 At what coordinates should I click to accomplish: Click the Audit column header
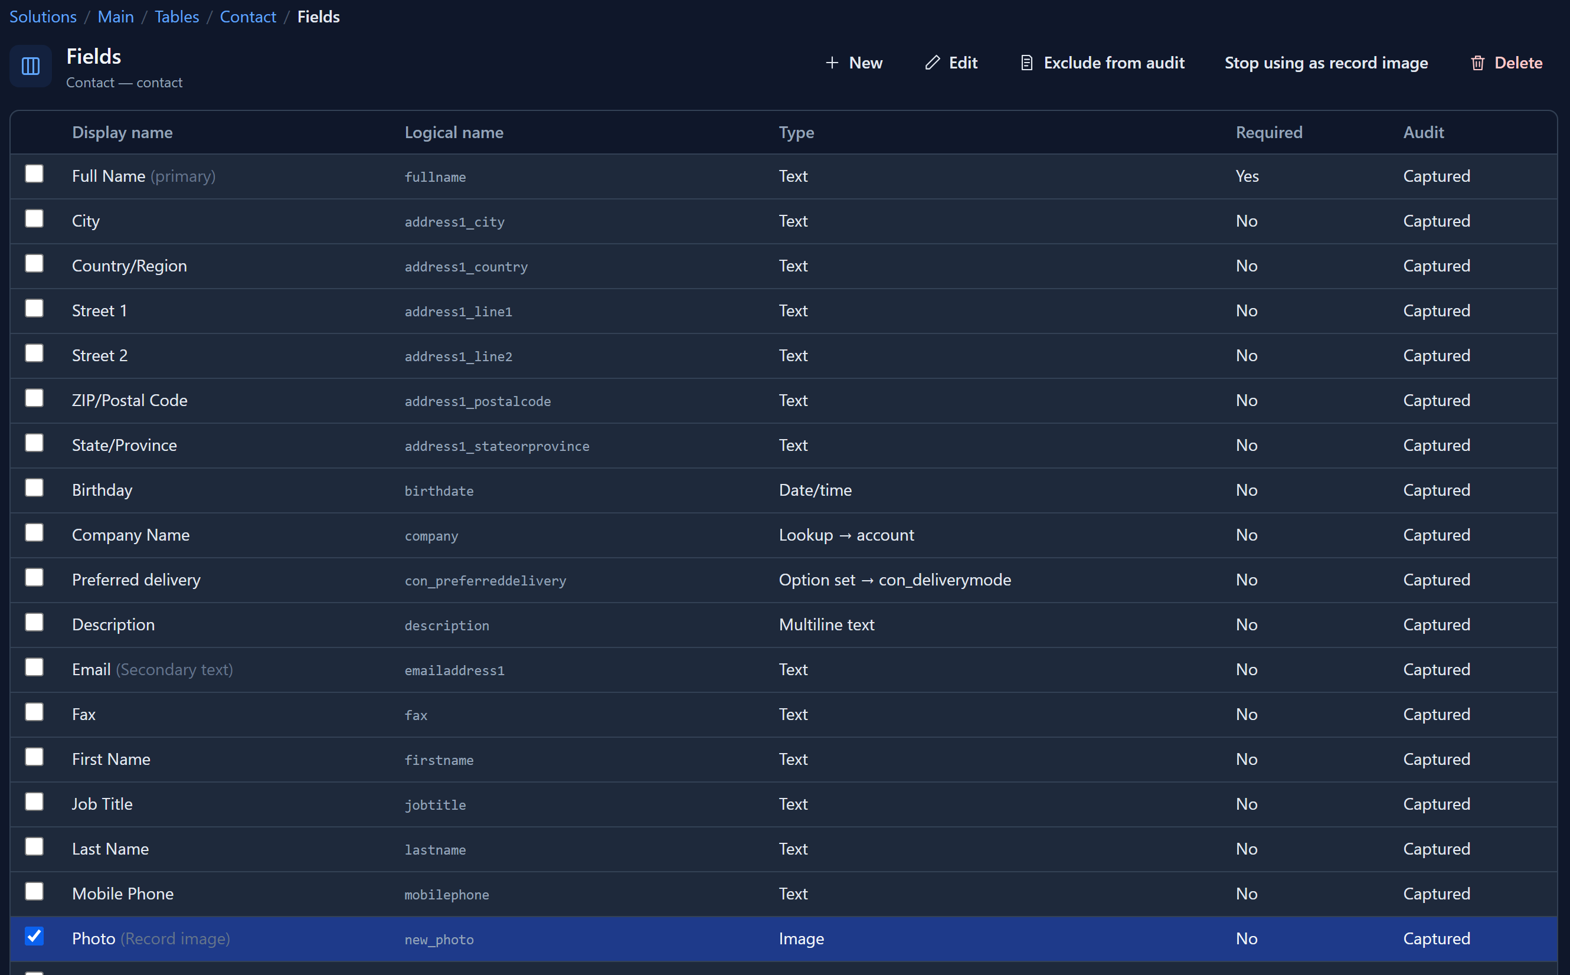point(1424,132)
